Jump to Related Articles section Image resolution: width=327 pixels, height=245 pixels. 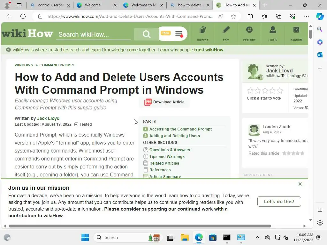click(x=164, y=163)
